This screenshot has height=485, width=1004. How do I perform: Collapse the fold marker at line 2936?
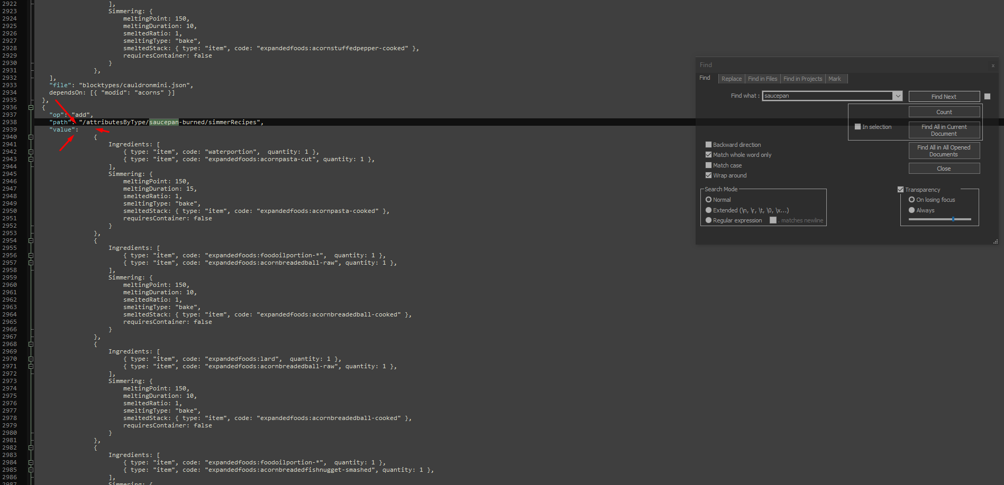[x=31, y=107]
